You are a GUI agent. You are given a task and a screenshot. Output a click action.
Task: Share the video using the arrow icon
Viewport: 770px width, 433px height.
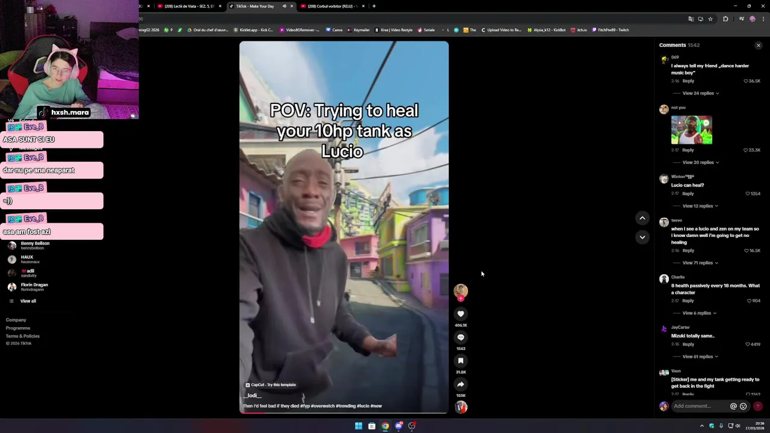tap(461, 384)
